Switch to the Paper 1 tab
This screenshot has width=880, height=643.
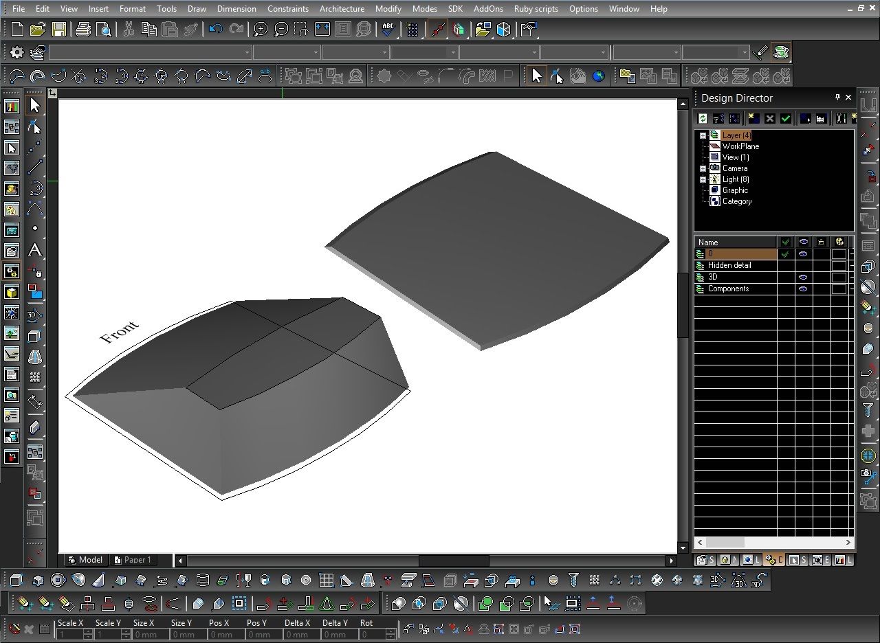pyautogui.click(x=136, y=560)
